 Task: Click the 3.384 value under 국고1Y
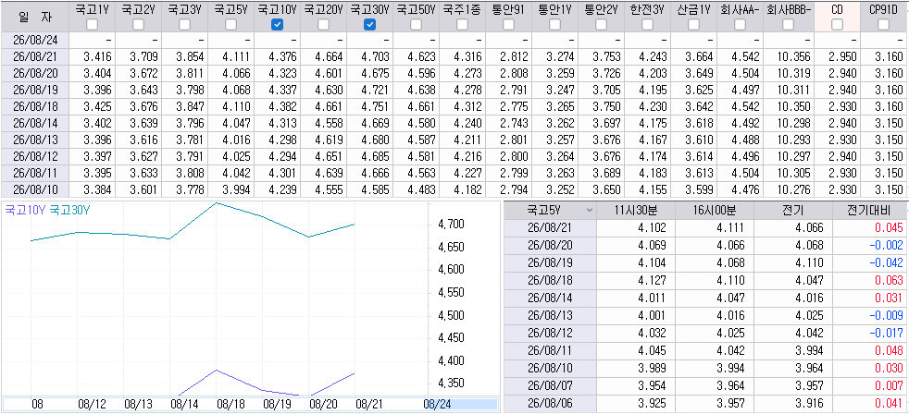[97, 190]
